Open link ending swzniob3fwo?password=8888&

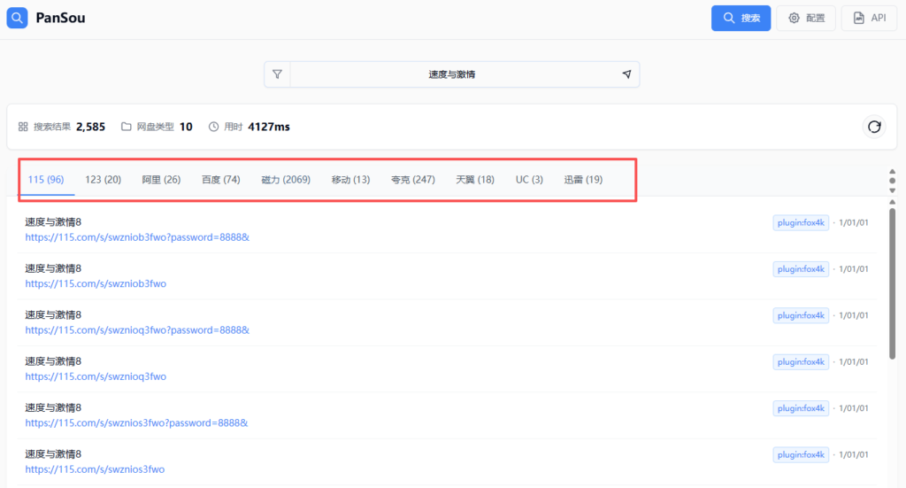137,237
